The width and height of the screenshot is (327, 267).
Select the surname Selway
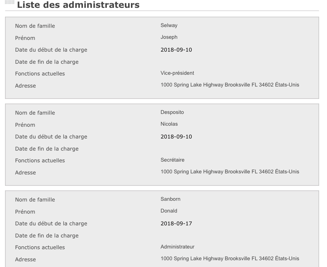tap(169, 25)
